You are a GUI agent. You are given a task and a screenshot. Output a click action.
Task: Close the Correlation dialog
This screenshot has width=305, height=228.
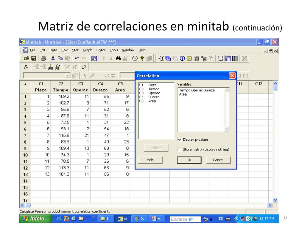coord(232,75)
